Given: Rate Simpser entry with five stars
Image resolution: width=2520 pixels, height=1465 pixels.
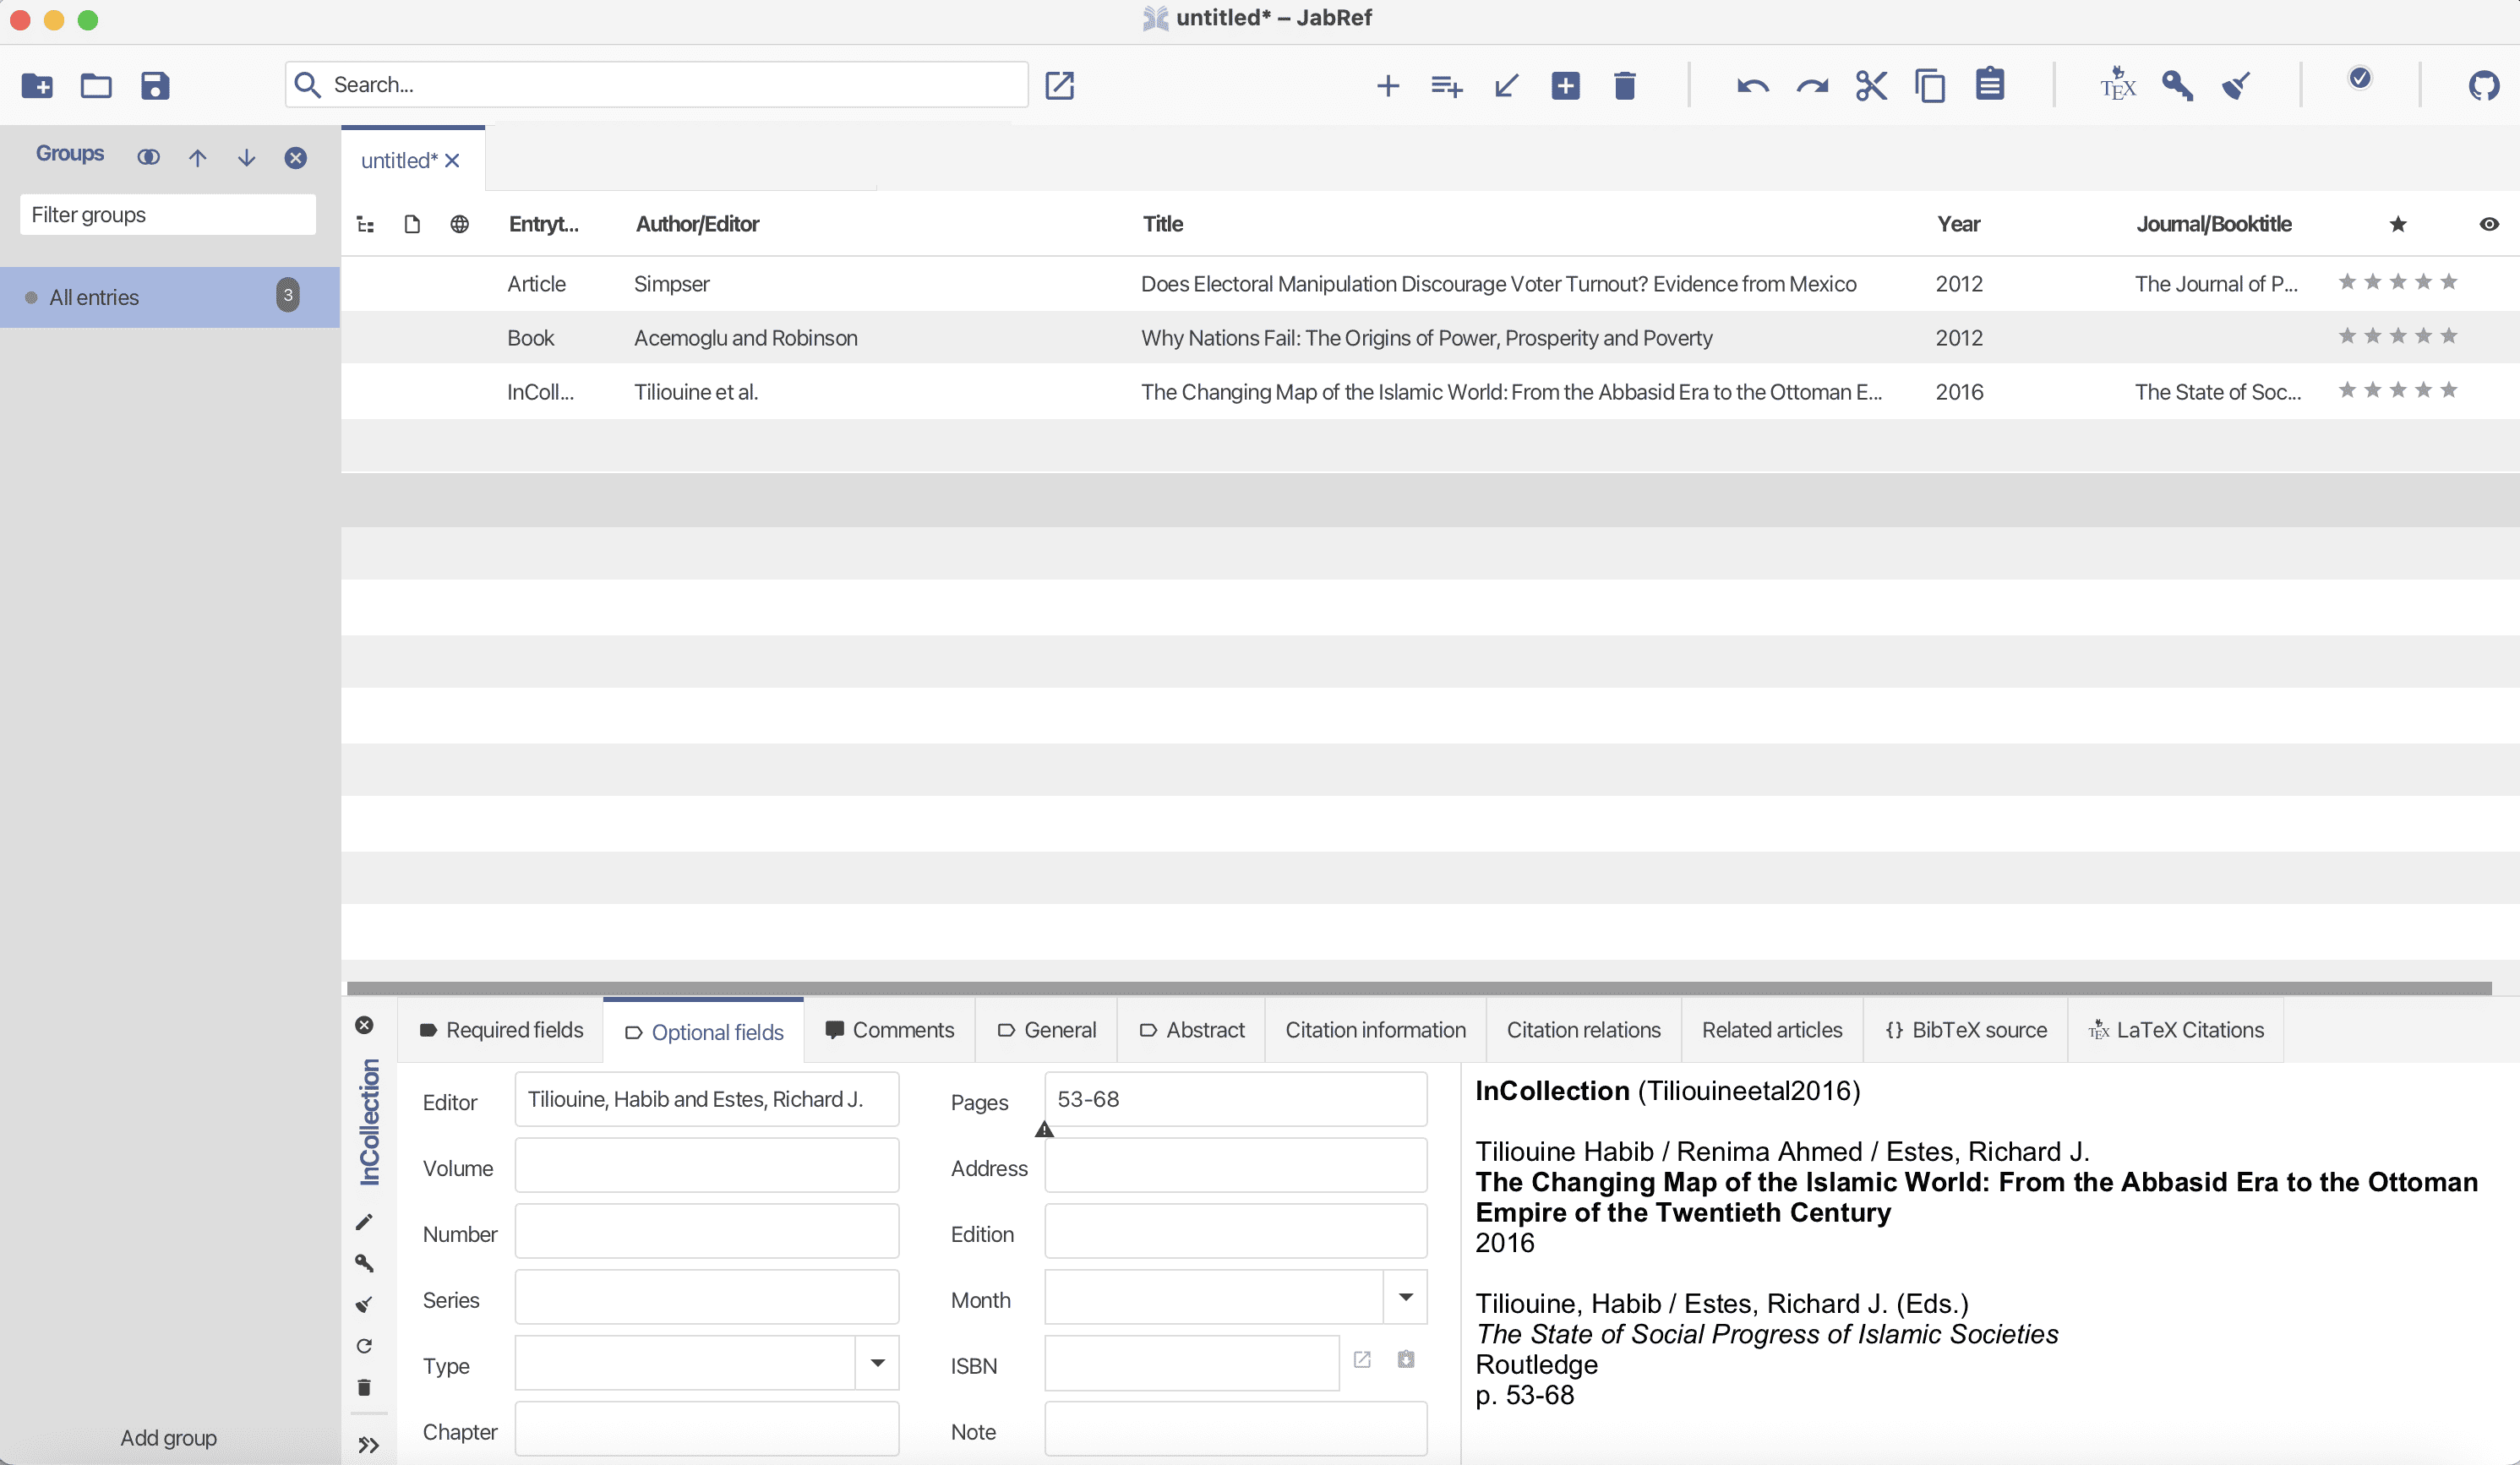Looking at the screenshot, I should [2449, 283].
